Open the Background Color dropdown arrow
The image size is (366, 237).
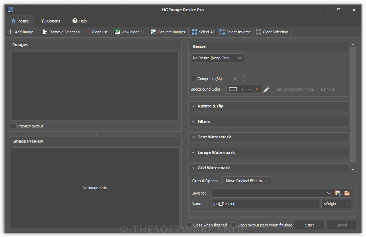tap(242, 89)
